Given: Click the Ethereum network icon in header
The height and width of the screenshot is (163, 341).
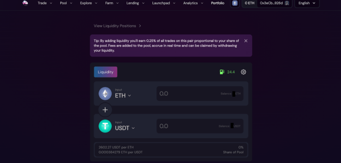Looking at the screenshot, I should click(x=235, y=3).
